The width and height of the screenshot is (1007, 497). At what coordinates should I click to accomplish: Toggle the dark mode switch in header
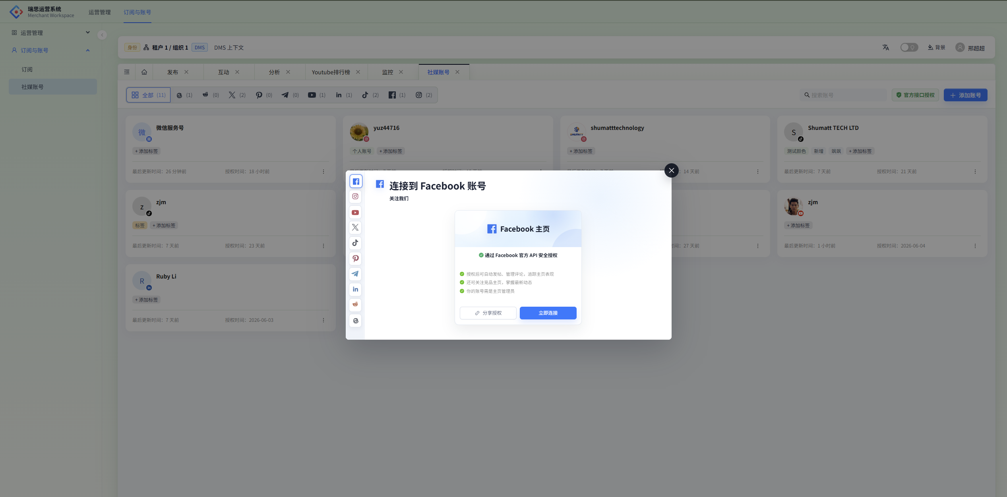click(x=909, y=48)
